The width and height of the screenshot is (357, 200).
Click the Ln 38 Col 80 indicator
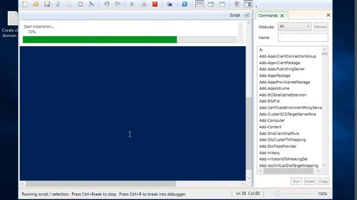[x=248, y=193]
